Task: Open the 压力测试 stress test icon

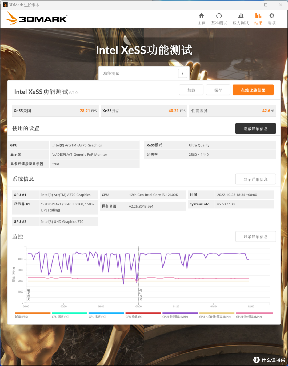Action: (241, 16)
